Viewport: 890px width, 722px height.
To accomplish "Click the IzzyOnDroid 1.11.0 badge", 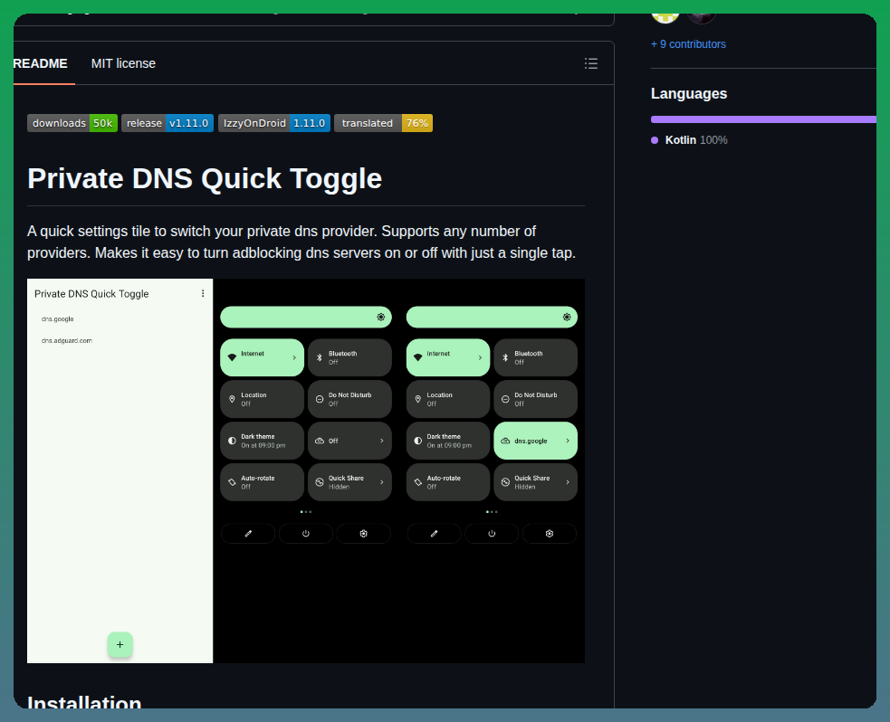I will 274,123.
